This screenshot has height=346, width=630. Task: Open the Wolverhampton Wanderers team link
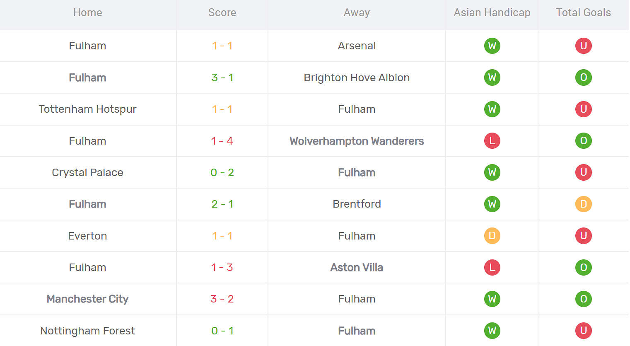point(357,141)
